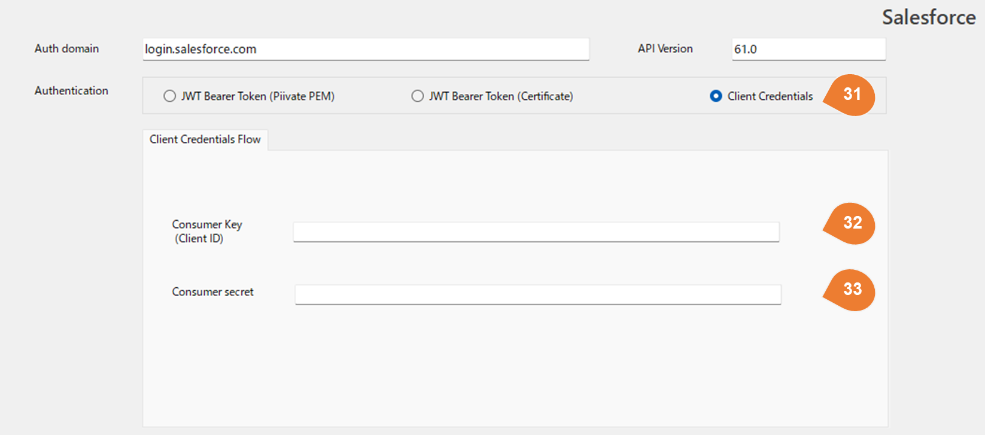
Task: Click the Salesforce heading text
Action: pyautogui.click(x=928, y=17)
